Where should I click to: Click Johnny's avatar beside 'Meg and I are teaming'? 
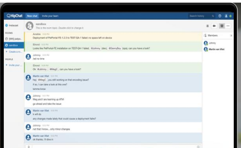28,97
